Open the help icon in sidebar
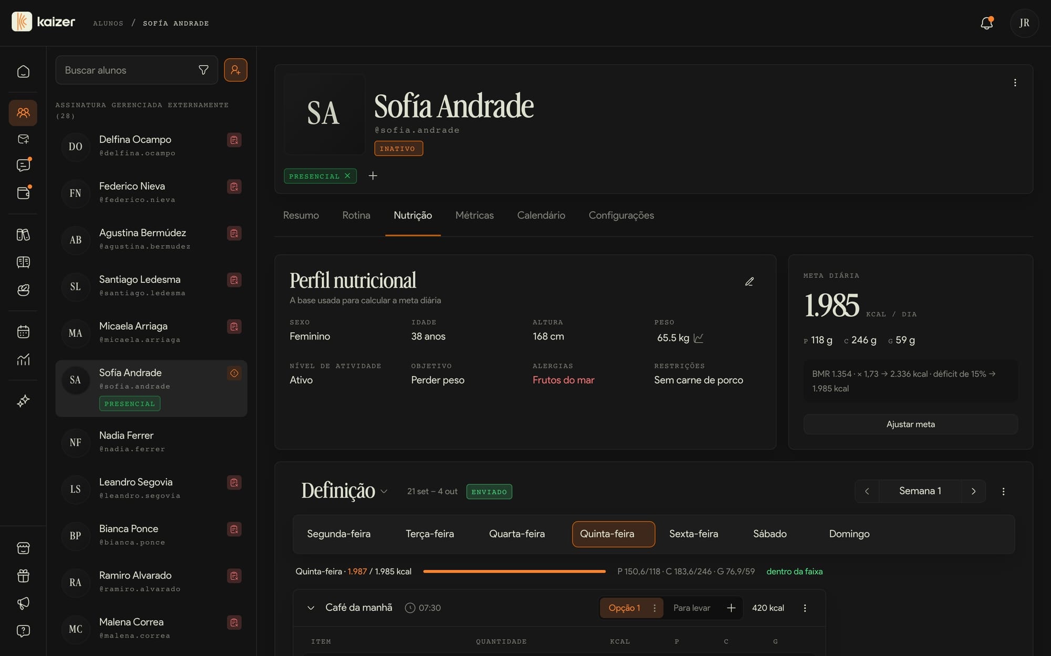1051x656 pixels. 23,631
